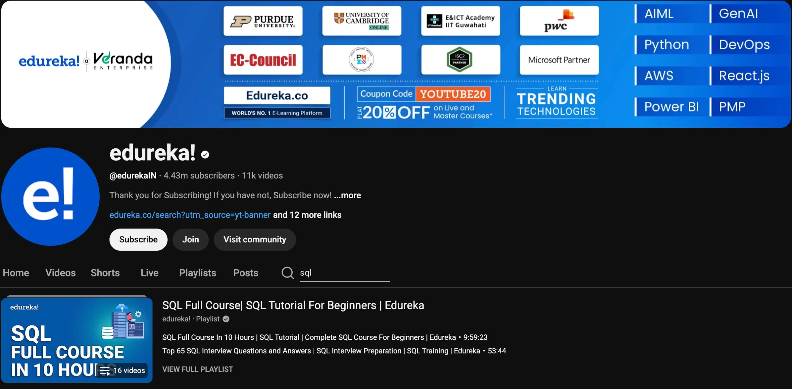792x389 pixels.
Task: Click the edureka! channel avatar logo
Action: point(50,197)
